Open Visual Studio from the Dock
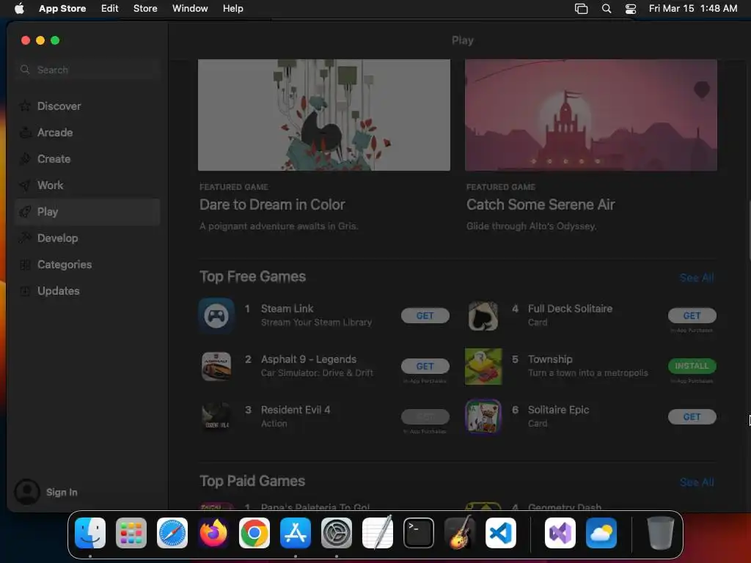Screen dimensions: 751x563 coord(560,533)
